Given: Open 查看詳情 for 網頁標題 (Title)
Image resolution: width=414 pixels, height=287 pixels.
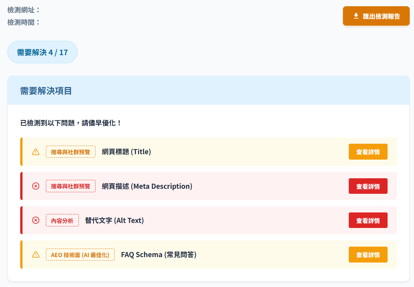Looking at the screenshot, I should pos(368,152).
